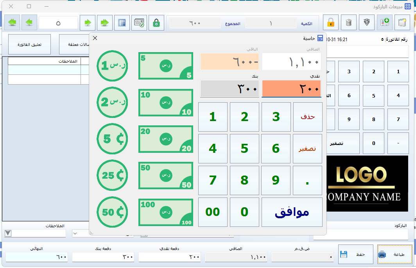Close the حاسبة calculator dialog
This screenshot has width=416, height=268.
coord(95,38)
